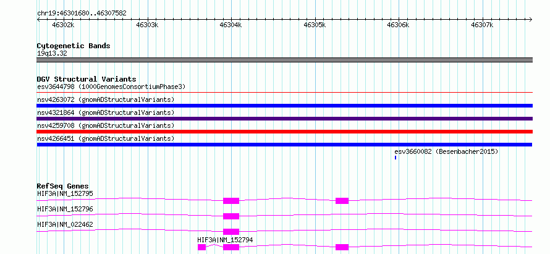Select the purple nsv4321864 variant bar

[x=284, y=119]
